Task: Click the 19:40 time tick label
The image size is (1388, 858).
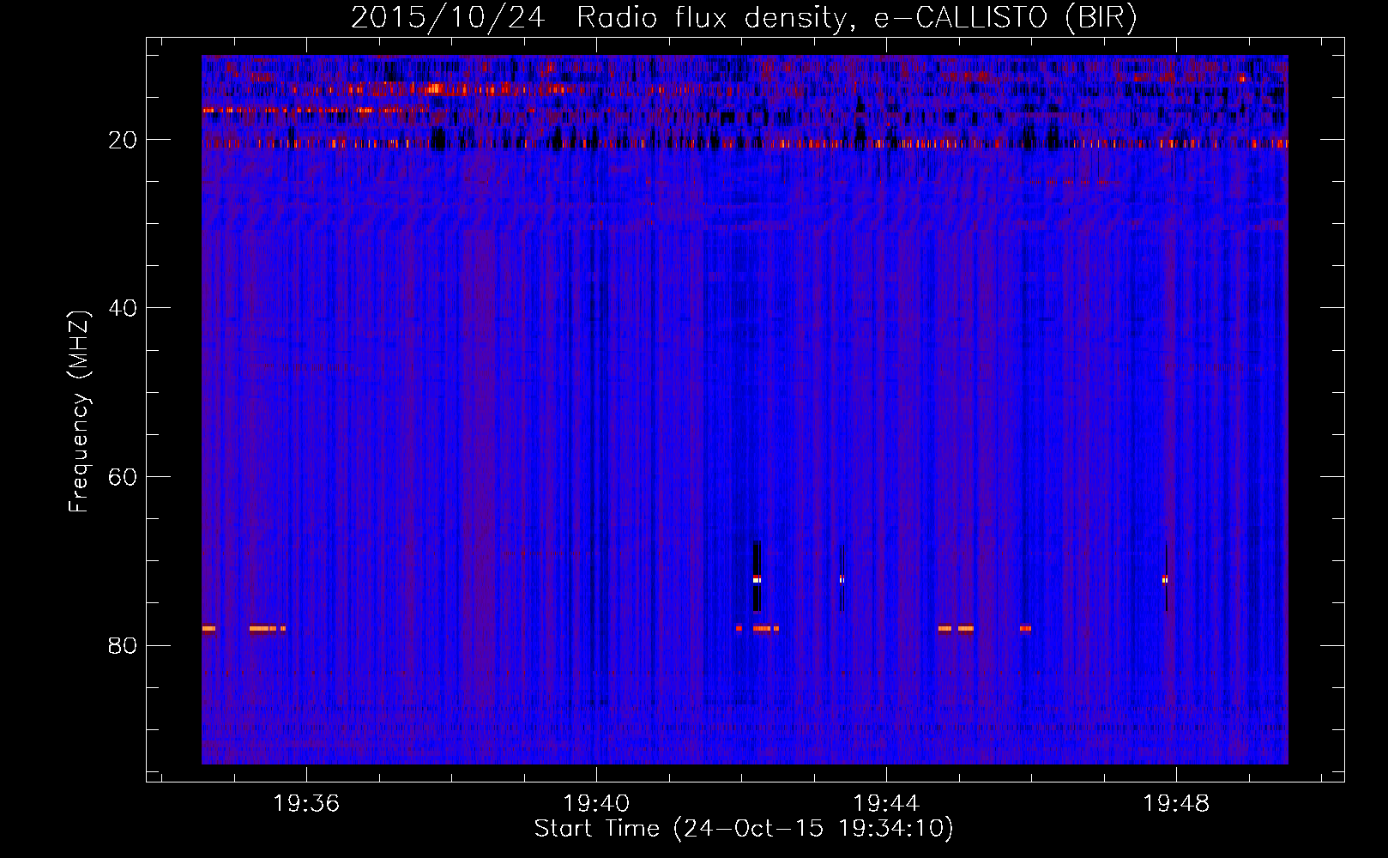Action: point(596,803)
